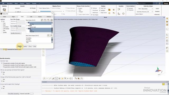Click the fit-to-extents icon in bottom toolbar

[x=72, y=79]
